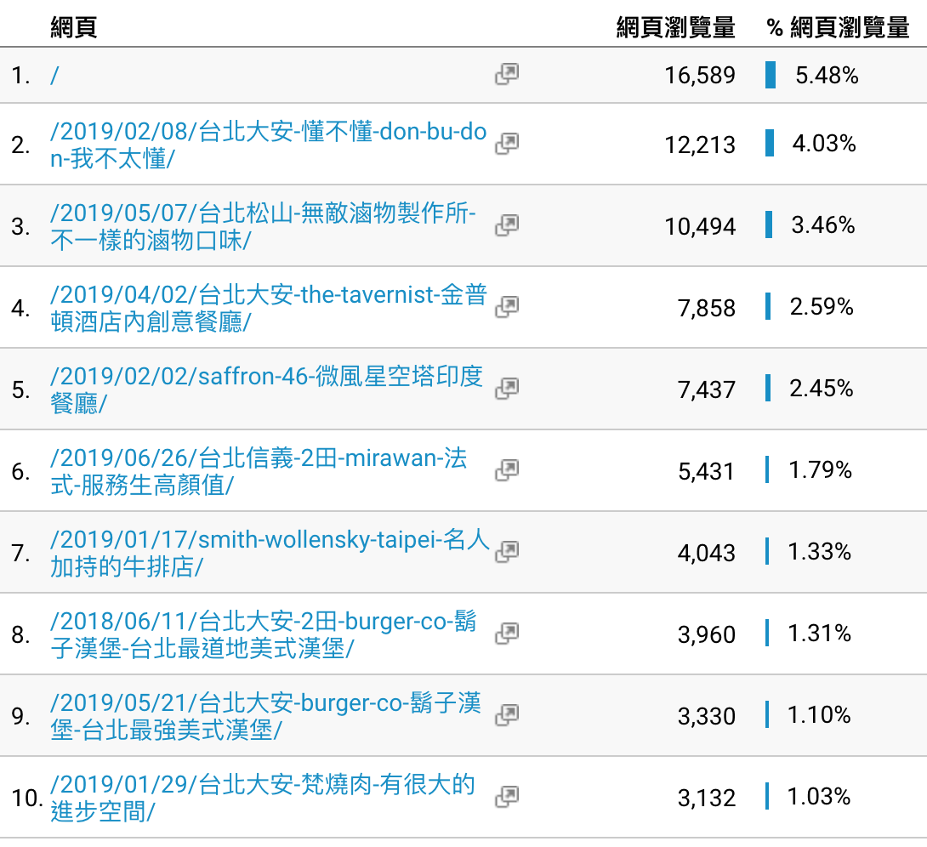
Task: Click external link icon for don-bu-don page
Action: point(507,144)
